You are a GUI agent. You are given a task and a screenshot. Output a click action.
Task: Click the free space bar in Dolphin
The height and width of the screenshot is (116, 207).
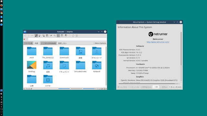point(89,89)
